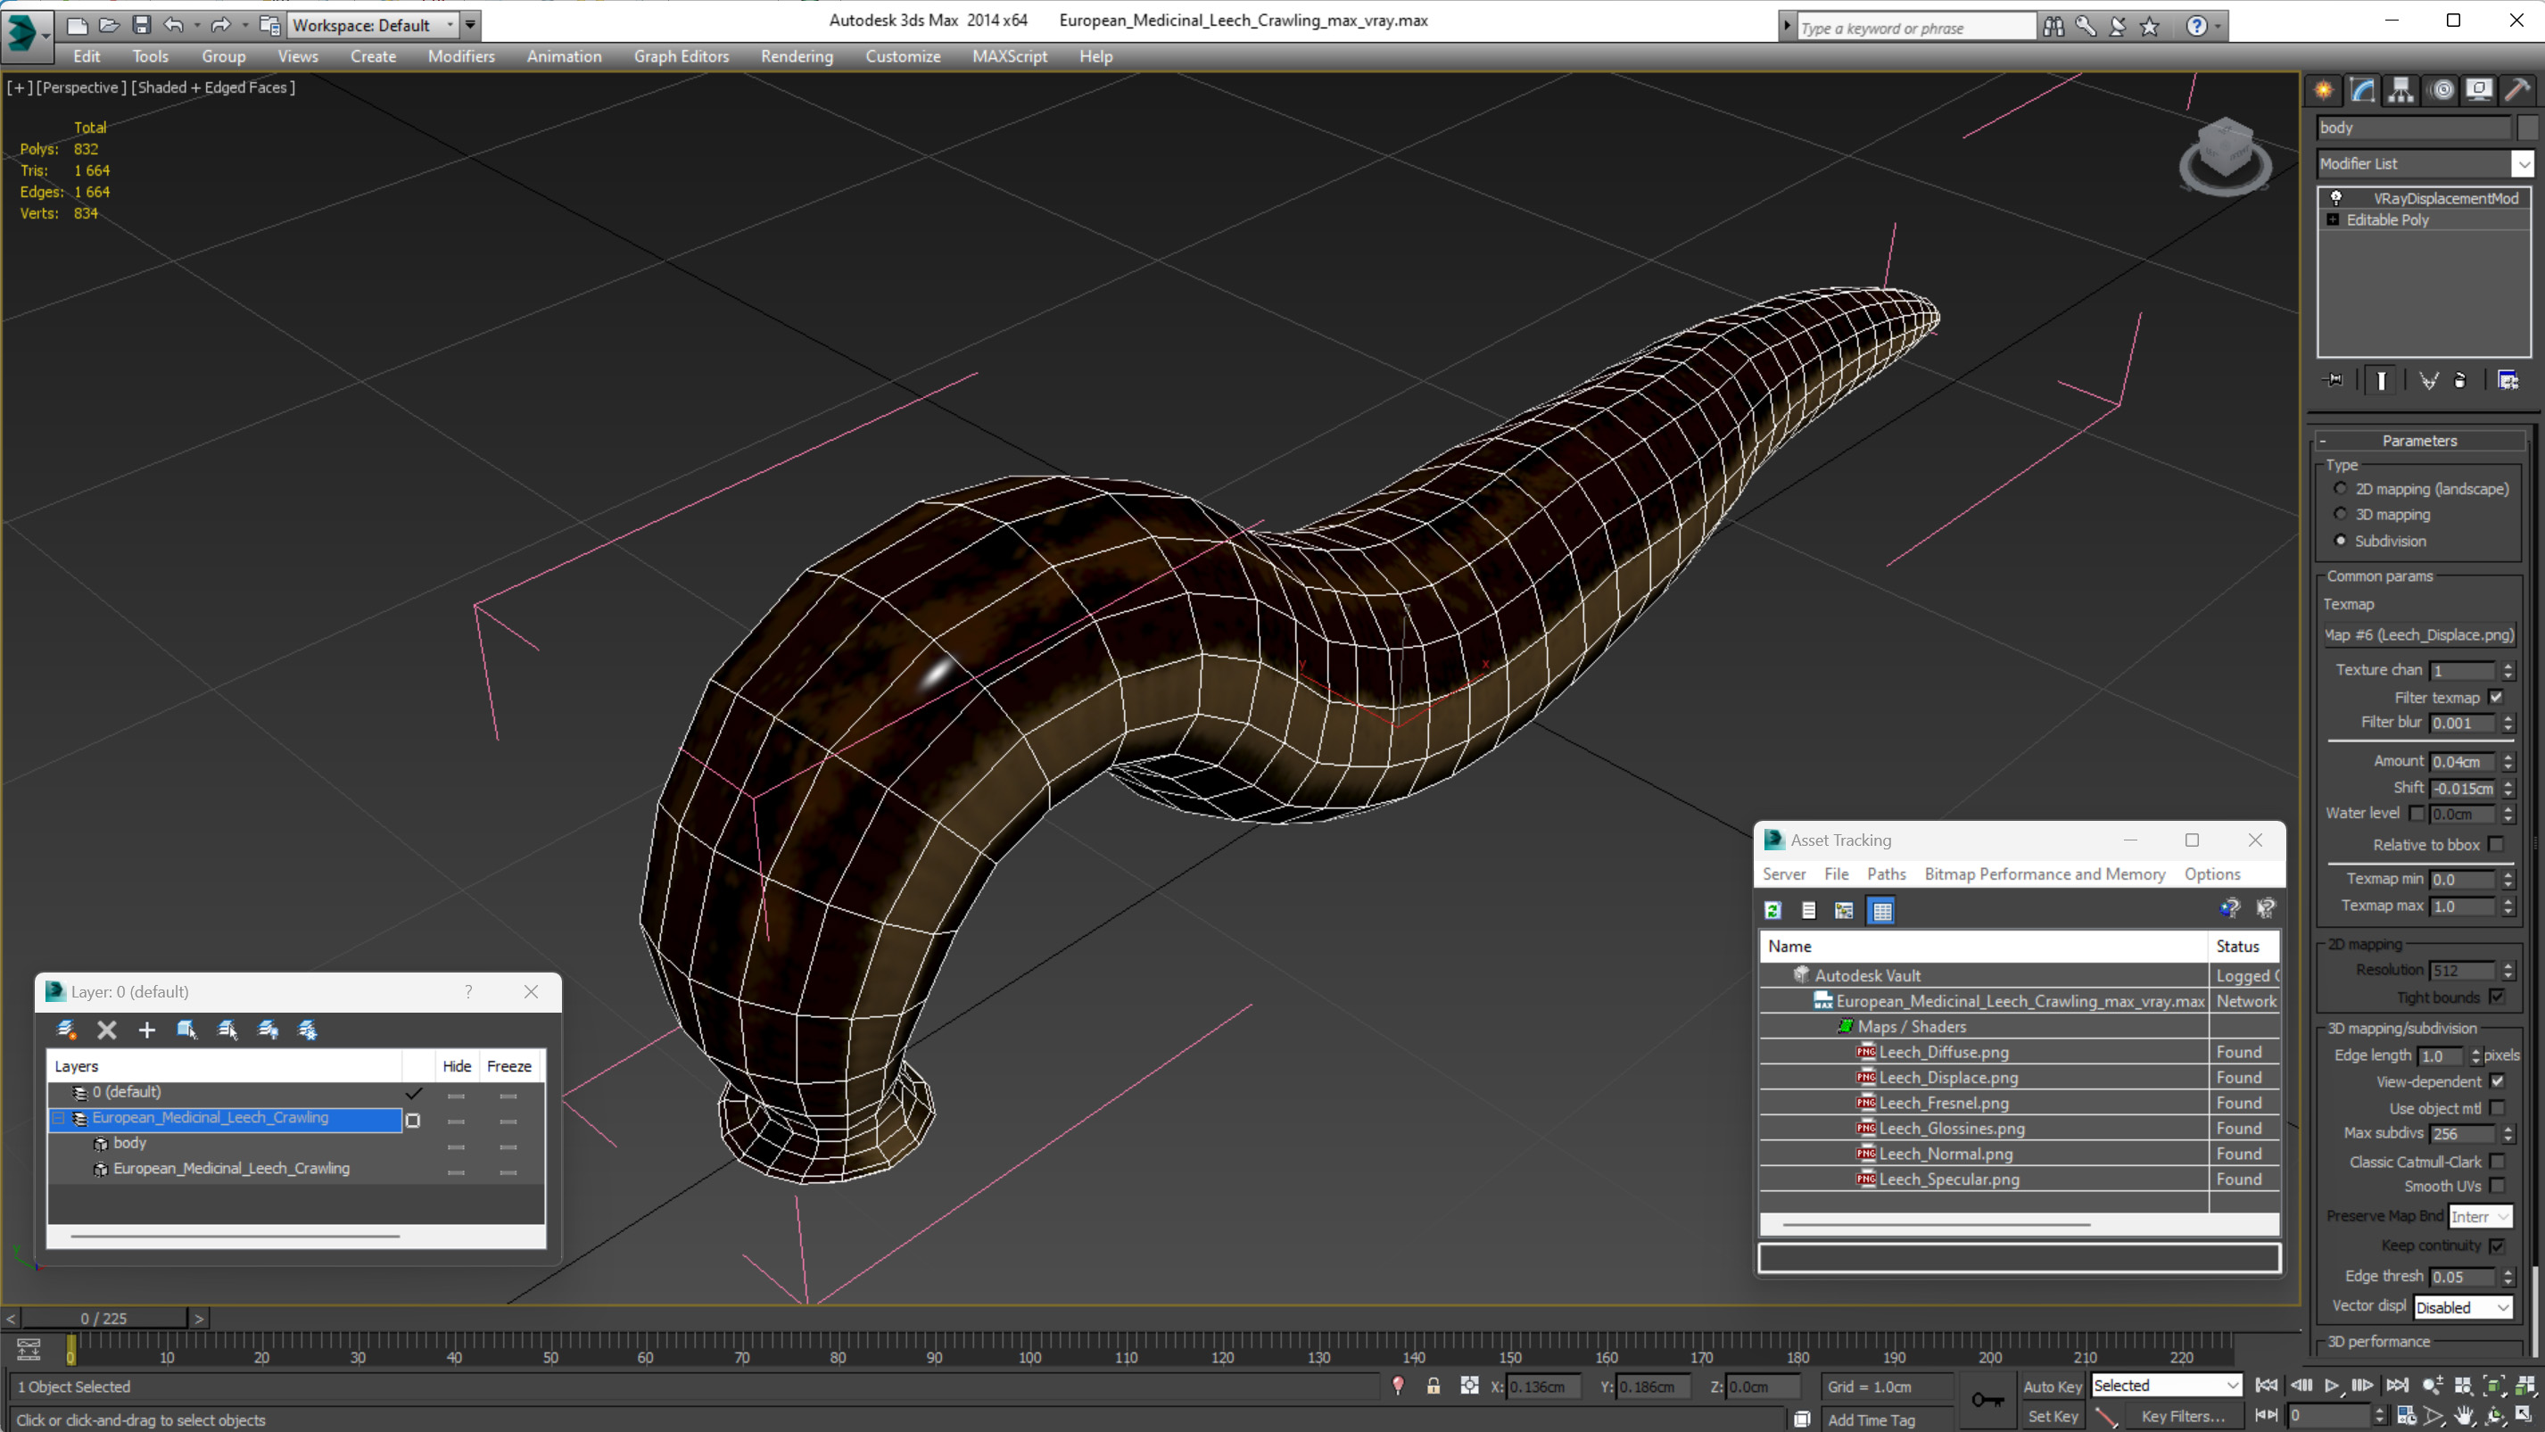Expand the Editable Poly modifier entry
This screenshot has height=1432, width=2545.
2333,219
